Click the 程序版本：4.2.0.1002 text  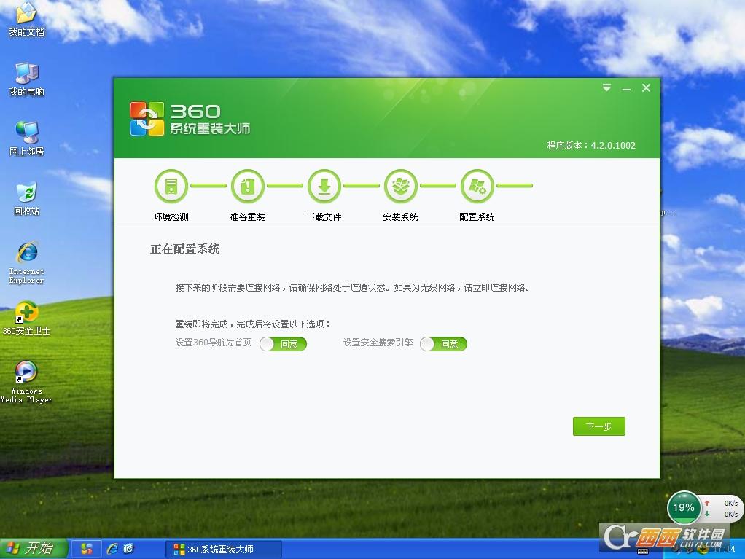(x=591, y=145)
